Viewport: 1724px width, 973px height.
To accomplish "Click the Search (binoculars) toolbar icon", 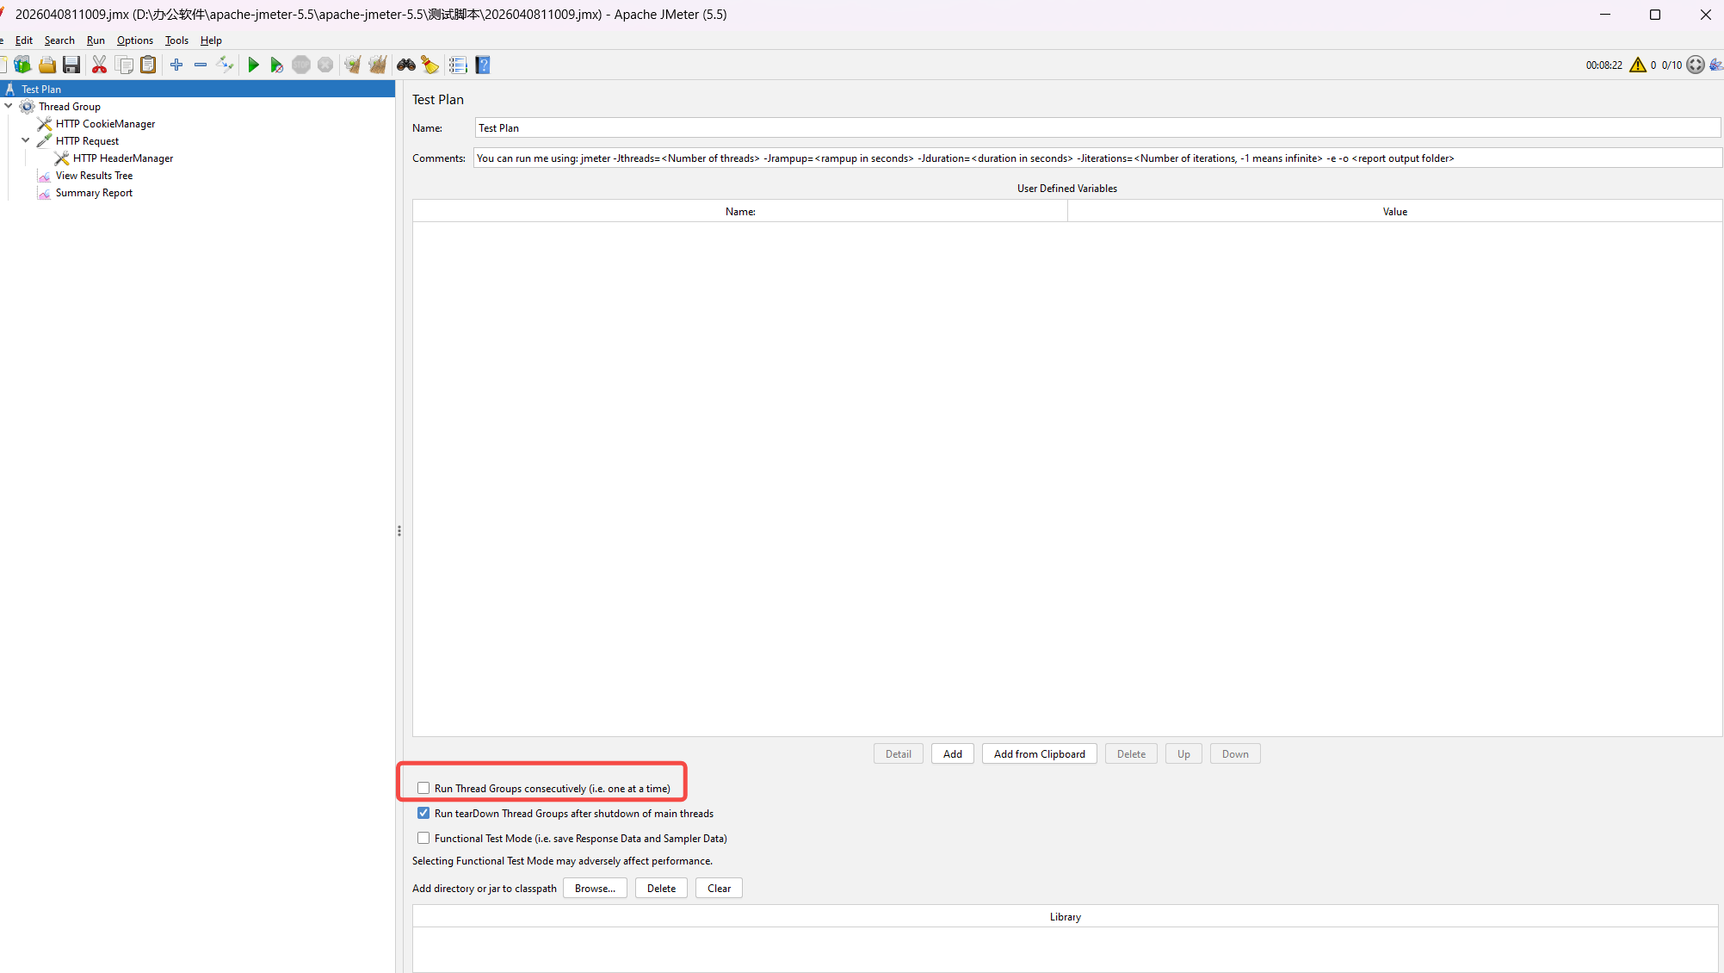I will point(405,65).
